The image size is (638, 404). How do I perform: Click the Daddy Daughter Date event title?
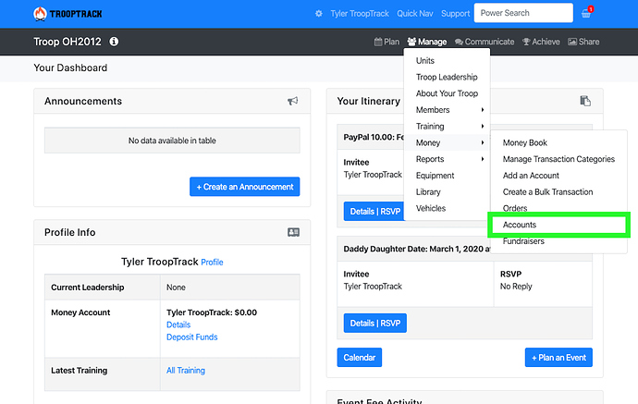417,249
